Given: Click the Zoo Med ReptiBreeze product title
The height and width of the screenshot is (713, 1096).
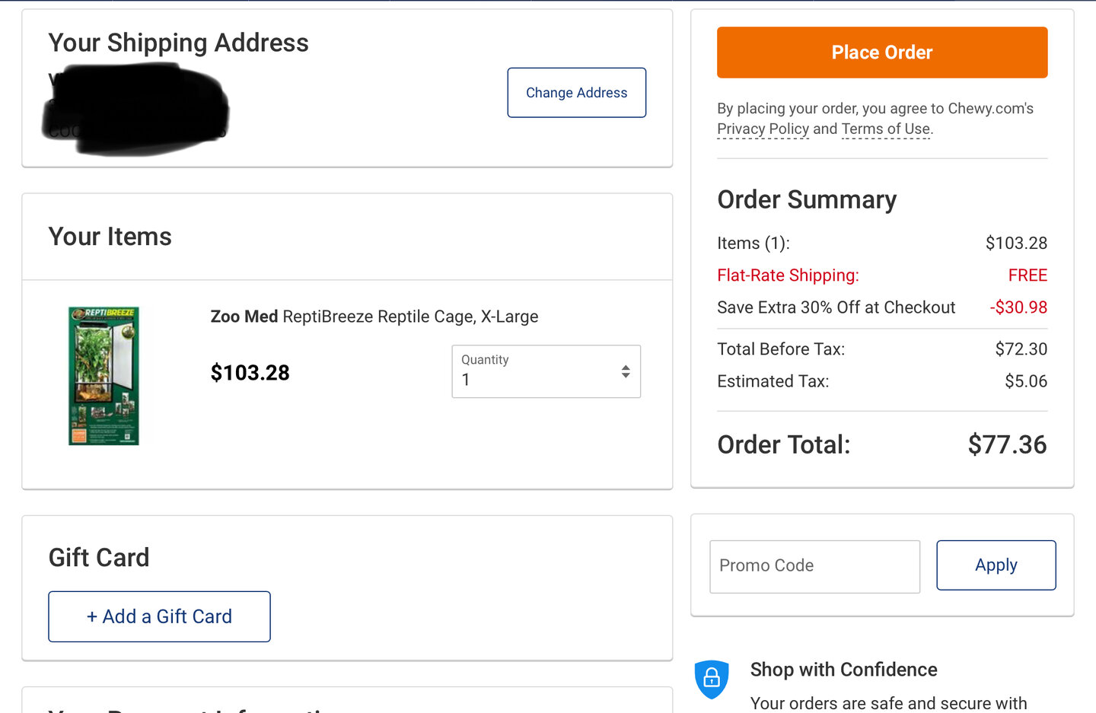Looking at the screenshot, I should tap(374, 317).
